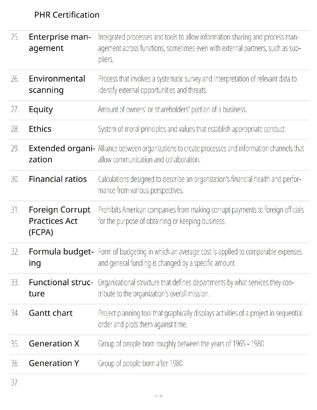Viewport: 317px width, 410px height.
Task: Select the 'Extended organization' term
Action: point(62,154)
